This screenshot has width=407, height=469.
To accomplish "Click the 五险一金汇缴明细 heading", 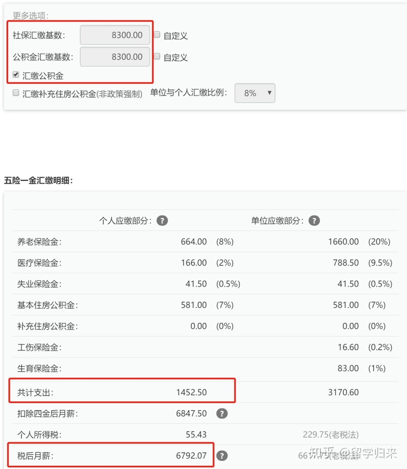I will click(x=38, y=180).
